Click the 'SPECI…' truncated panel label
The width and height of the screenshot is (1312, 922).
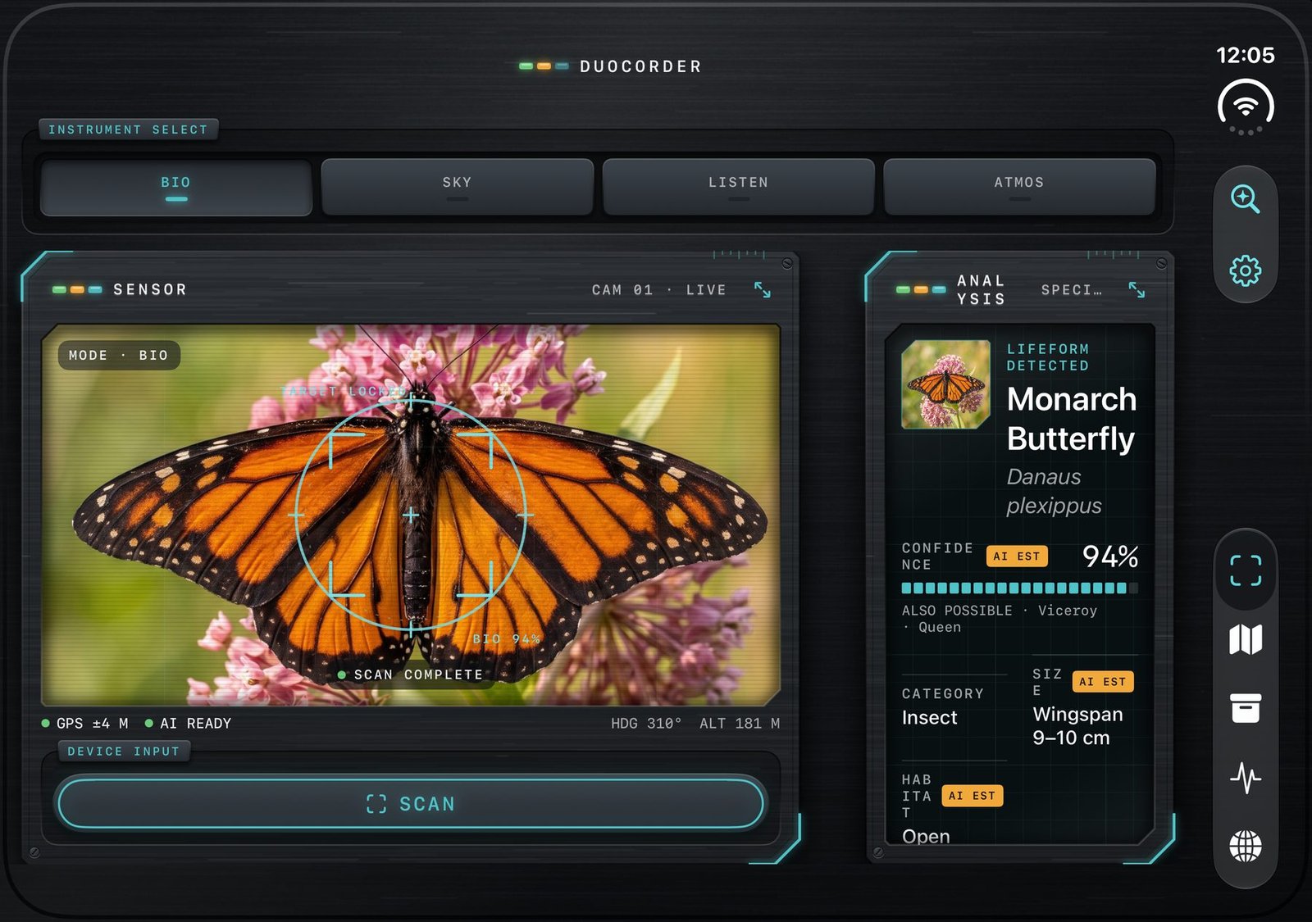point(1072,290)
